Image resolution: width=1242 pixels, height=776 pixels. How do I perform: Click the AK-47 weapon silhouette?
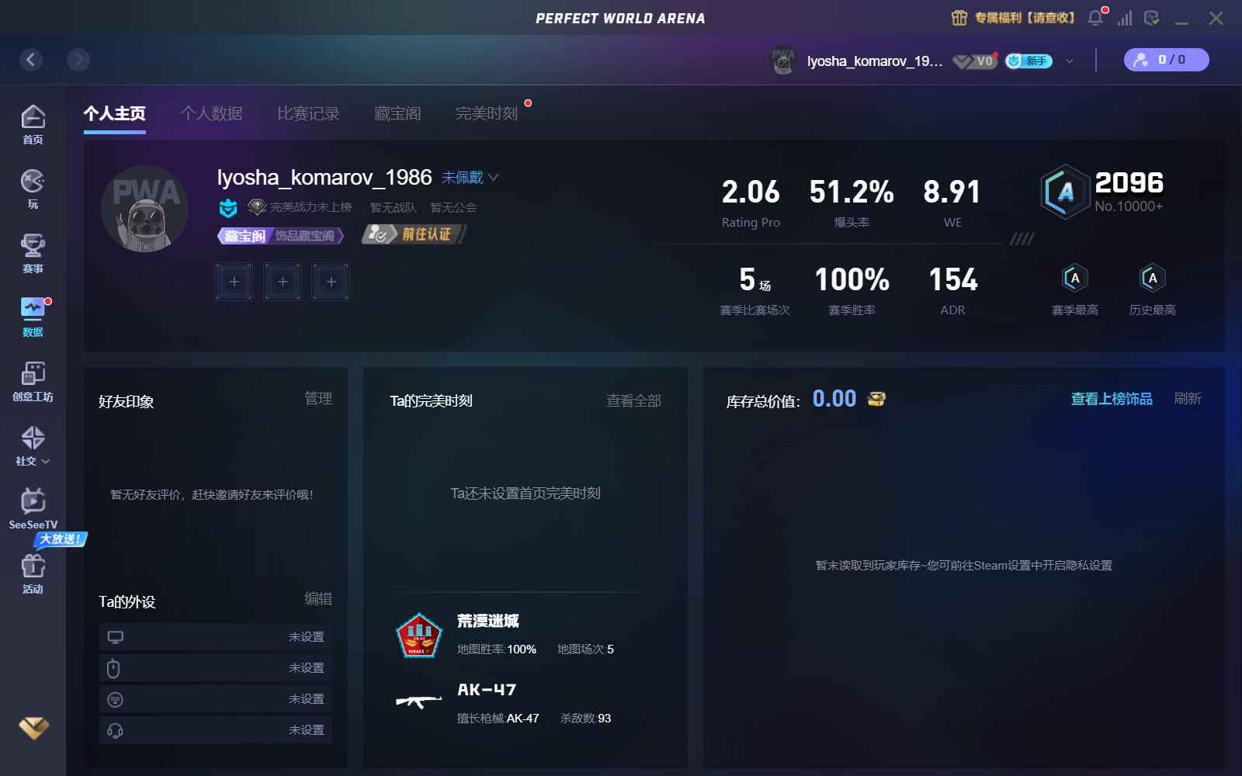(418, 702)
